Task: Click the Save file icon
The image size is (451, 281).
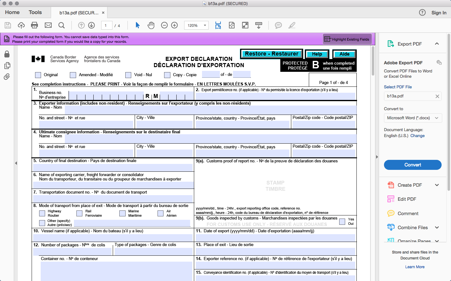Action: [8, 25]
